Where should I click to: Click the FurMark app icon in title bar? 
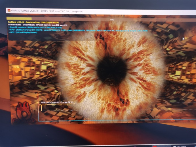pyautogui.click(x=9, y=10)
